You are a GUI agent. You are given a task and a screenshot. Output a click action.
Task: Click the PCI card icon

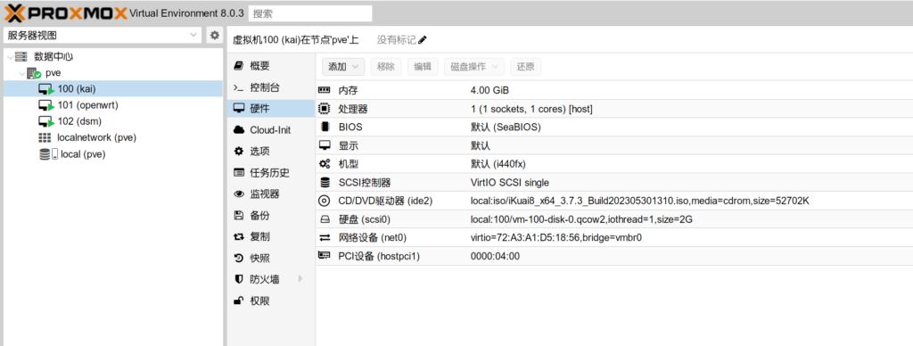click(325, 256)
